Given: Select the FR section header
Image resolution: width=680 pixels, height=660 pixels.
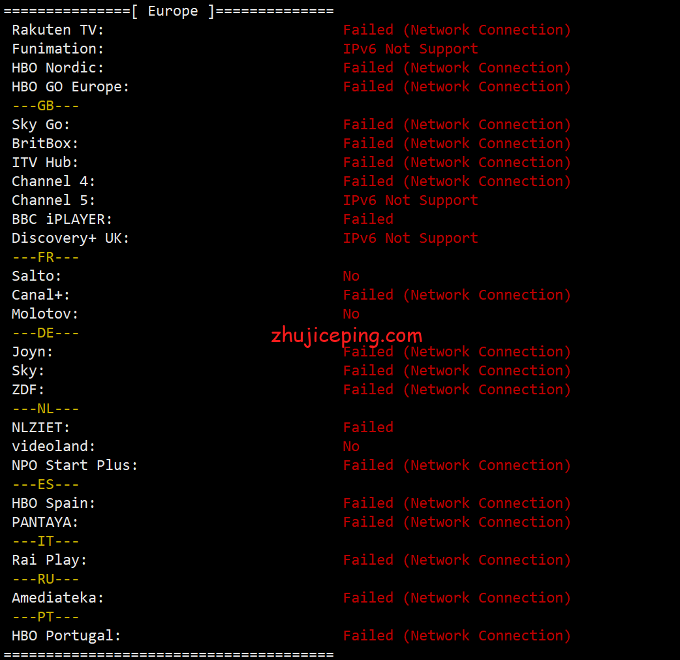Looking at the screenshot, I should (x=46, y=257).
